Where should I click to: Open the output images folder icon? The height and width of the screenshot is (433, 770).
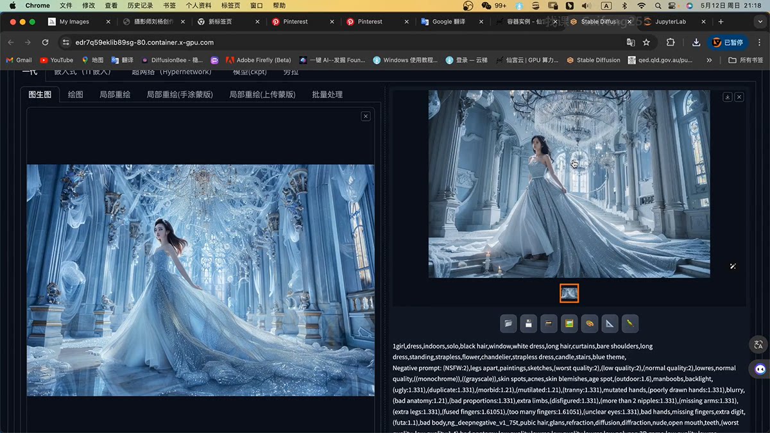click(x=509, y=323)
